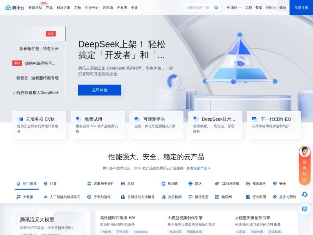The width and height of the screenshot is (313, 235).
Task: Click the icon beside 容器与中间件
Action: pyautogui.click(x=89, y=184)
